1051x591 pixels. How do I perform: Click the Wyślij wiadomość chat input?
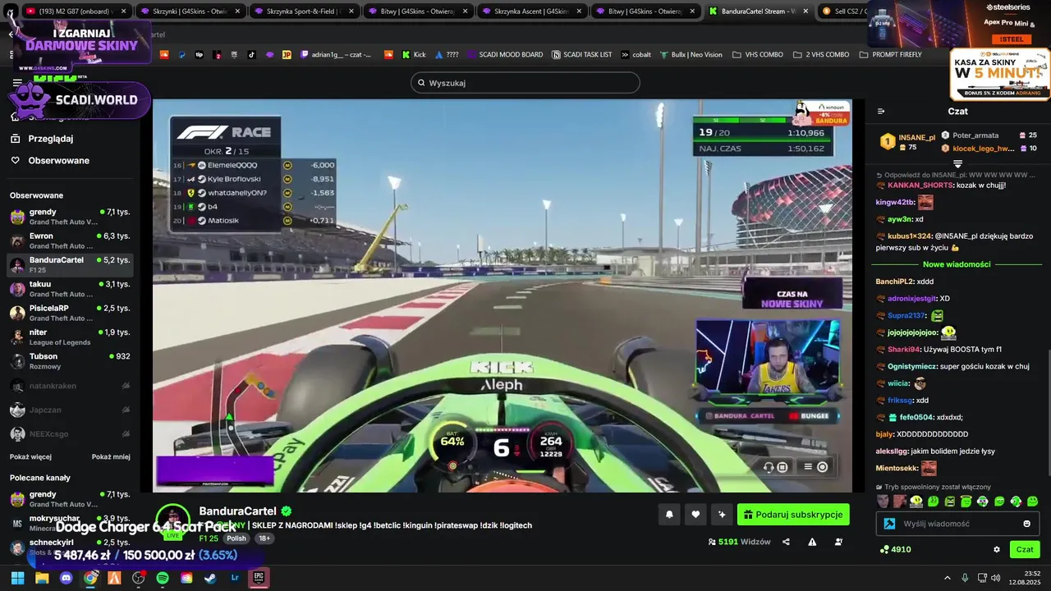click(957, 524)
